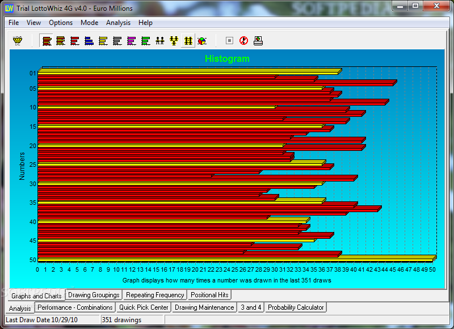
Task: Select the bottom Analysis tab
Action: (x=20, y=308)
